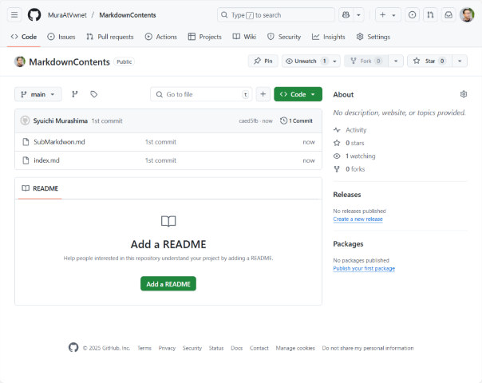The image size is (482, 383).
Task: Click the Go to file search field
Action: [x=200, y=94]
